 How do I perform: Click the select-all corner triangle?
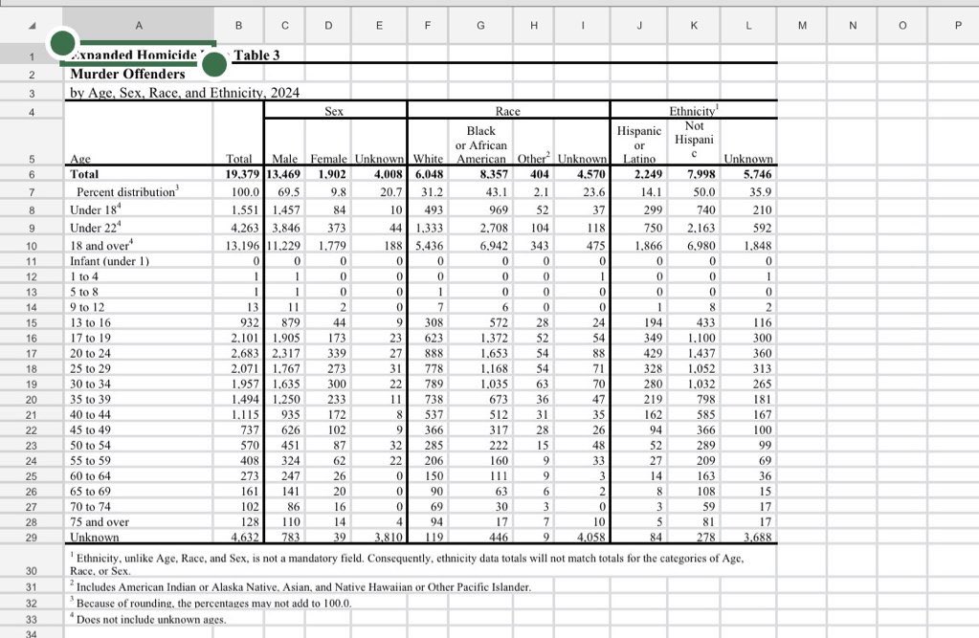[32, 26]
